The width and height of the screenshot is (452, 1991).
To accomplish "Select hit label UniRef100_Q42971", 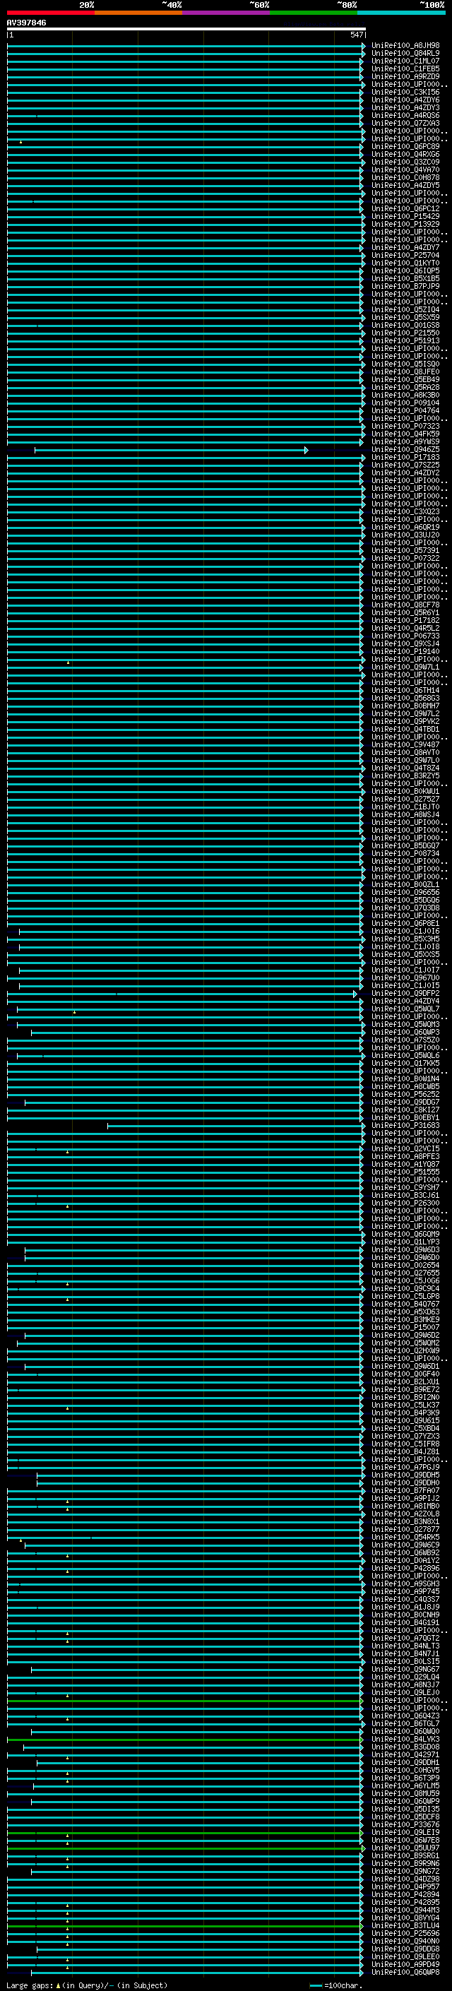I will [x=405, y=1755].
